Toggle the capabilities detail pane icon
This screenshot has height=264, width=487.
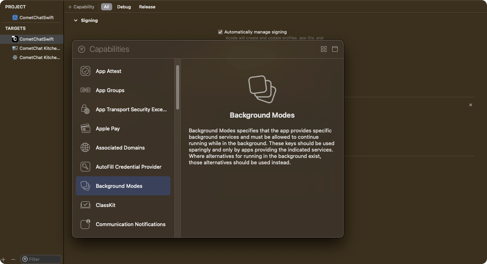point(335,49)
